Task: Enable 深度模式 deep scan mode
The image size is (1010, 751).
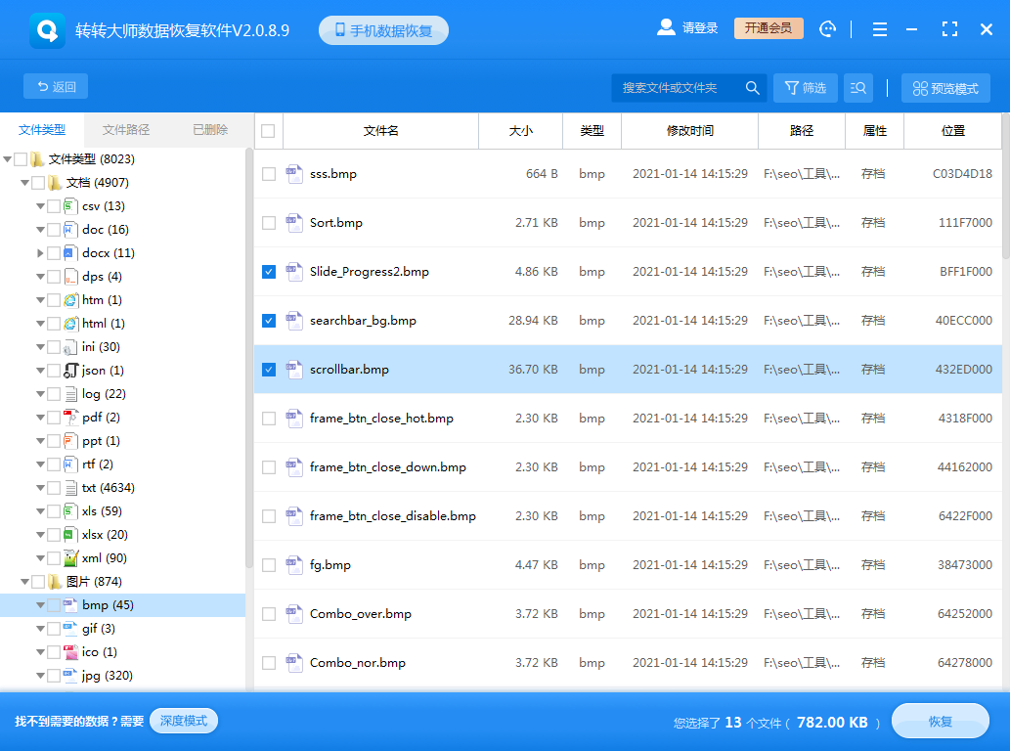Action: pyautogui.click(x=183, y=721)
